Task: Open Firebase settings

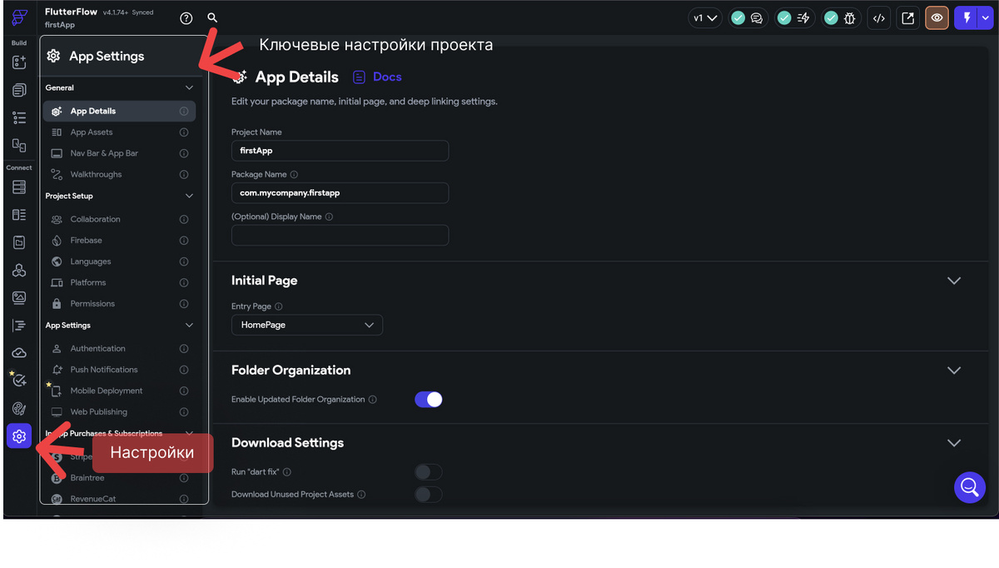Action: pos(119,241)
